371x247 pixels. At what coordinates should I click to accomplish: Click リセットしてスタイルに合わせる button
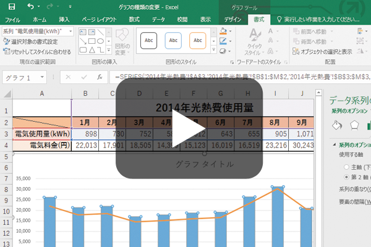click(x=37, y=51)
